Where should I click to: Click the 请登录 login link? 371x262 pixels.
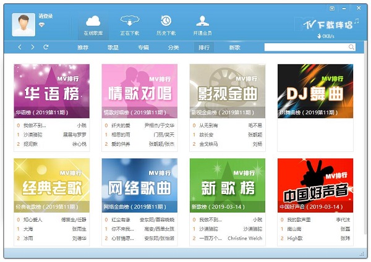[x=45, y=17]
